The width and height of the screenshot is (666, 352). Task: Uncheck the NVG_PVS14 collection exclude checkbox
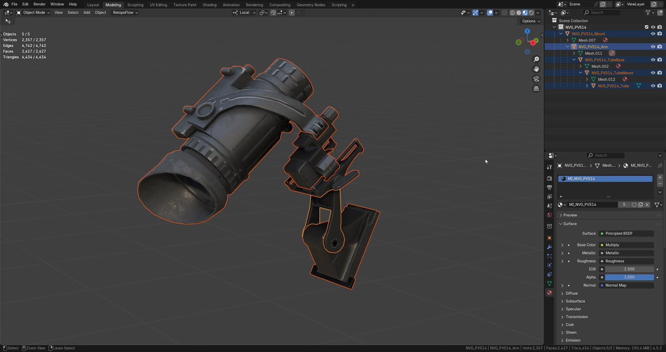pos(646,27)
